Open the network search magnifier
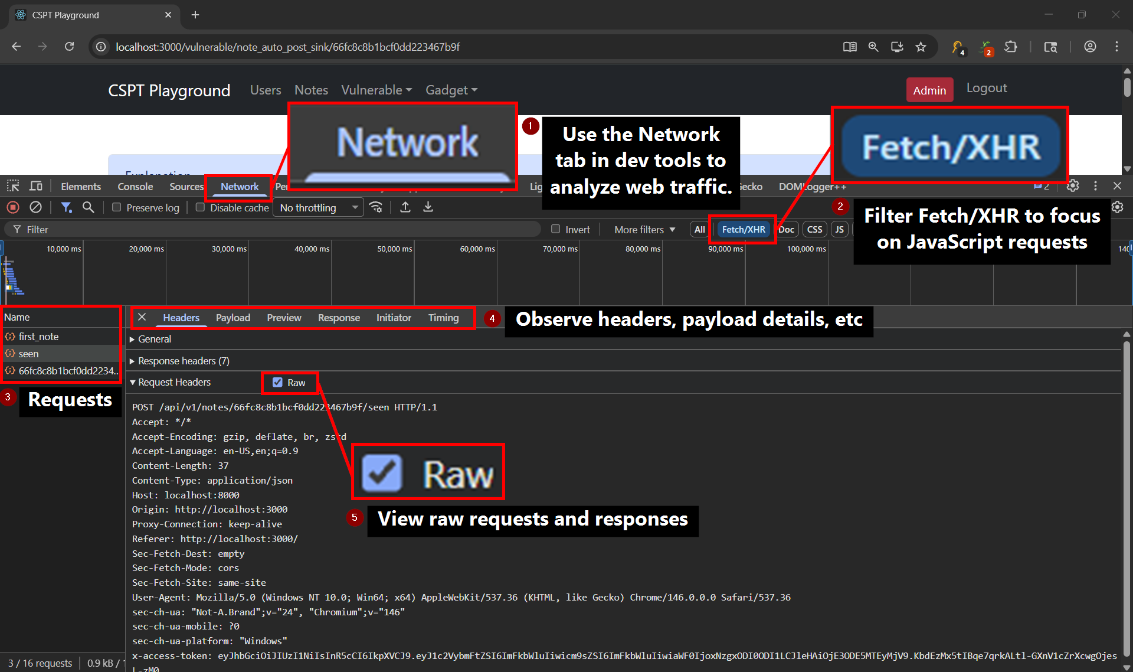The width and height of the screenshot is (1133, 672). pos(88,207)
